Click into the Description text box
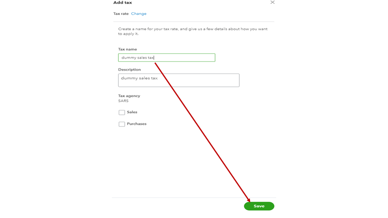The width and height of the screenshot is (388, 218). [179, 80]
